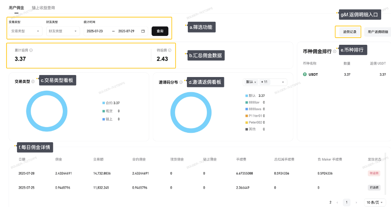Switch to 链上收益查询 tab
Image resolution: width=391 pixels, height=207 pixels.
click(43, 8)
